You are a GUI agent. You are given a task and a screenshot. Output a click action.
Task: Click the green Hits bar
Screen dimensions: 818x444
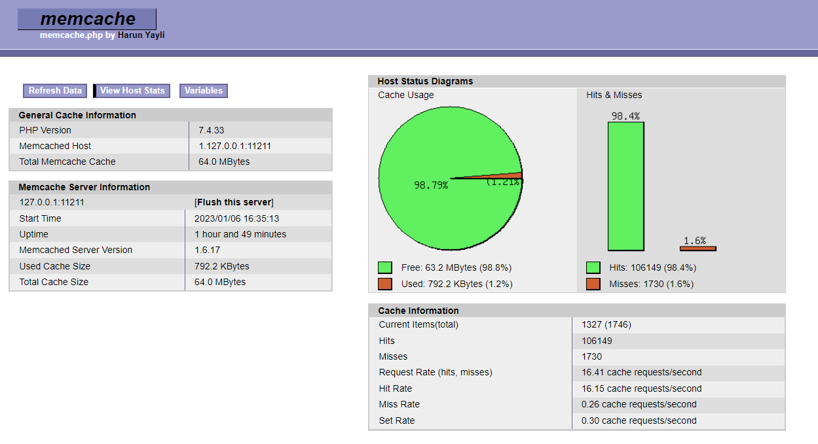(625, 186)
